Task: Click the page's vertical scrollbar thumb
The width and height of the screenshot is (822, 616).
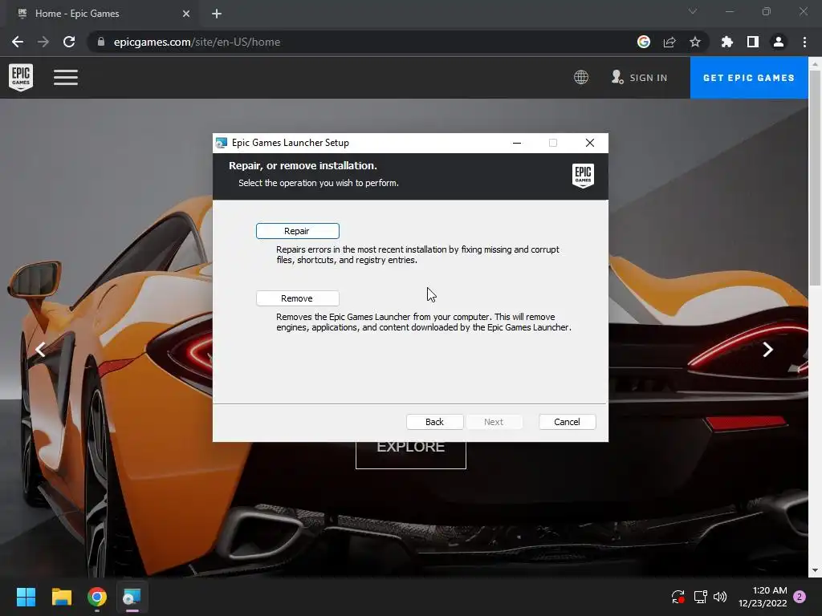Action: tap(815, 178)
